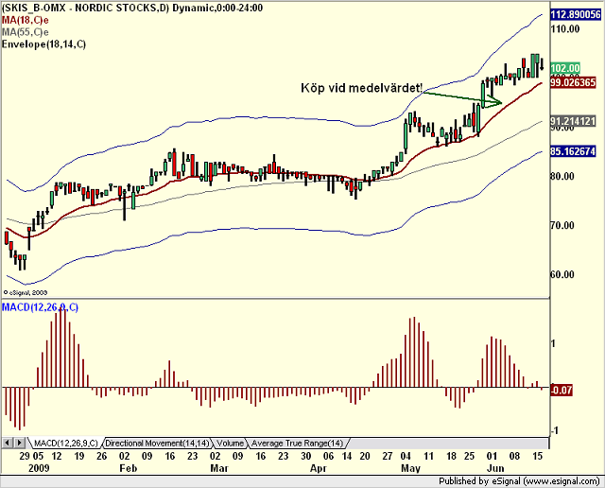Viewport: 605px width, 488px height.
Task: Click the Mar month label on time axis
Action: [218, 468]
